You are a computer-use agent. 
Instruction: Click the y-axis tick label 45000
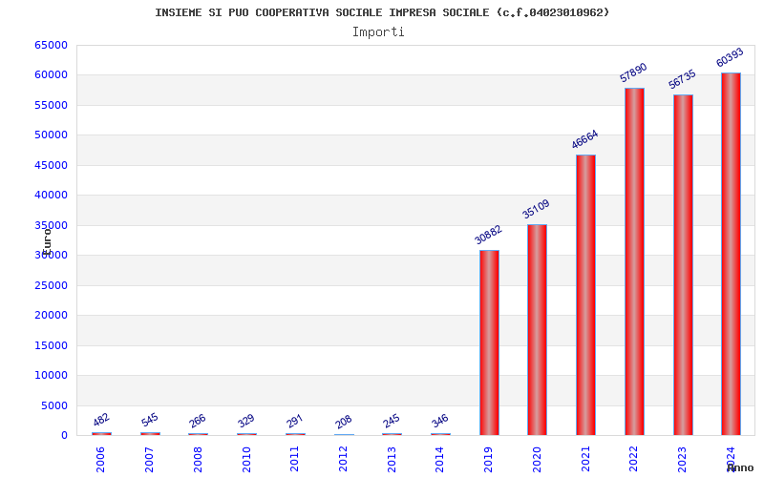tap(52, 165)
